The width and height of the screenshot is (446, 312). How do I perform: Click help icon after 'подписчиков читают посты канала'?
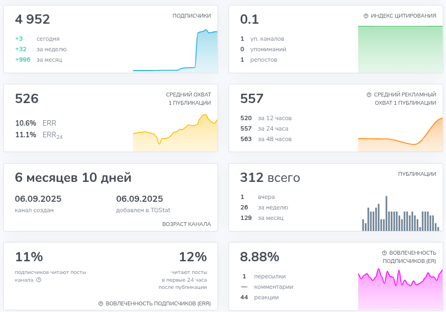pyautogui.click(x=39, y=280)
